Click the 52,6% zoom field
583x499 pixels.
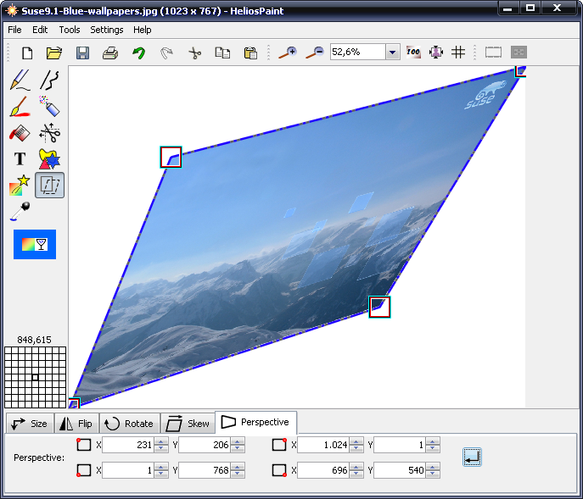point(357,52)
